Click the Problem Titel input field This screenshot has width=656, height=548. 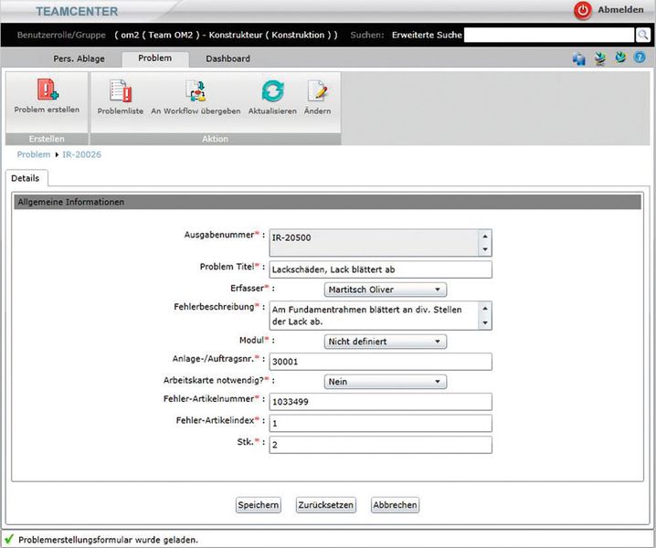pos(380,269)
